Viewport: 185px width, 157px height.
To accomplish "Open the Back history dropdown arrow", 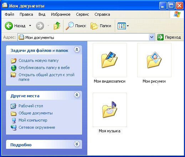I will click(30, 26).
